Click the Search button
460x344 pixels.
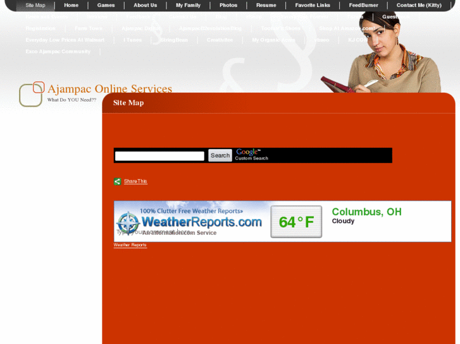pos(220,155)
